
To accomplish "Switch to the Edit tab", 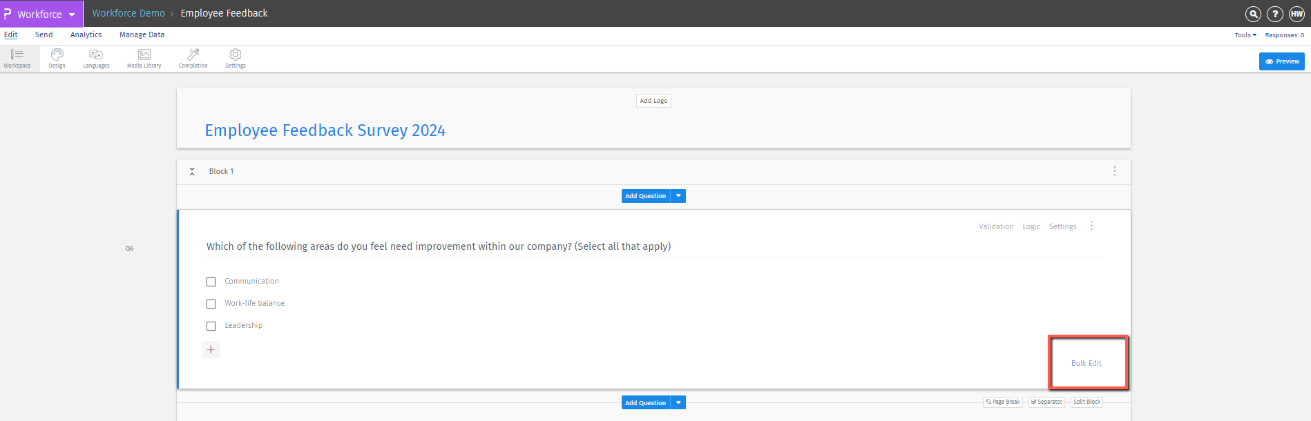I will click(11, 35).
